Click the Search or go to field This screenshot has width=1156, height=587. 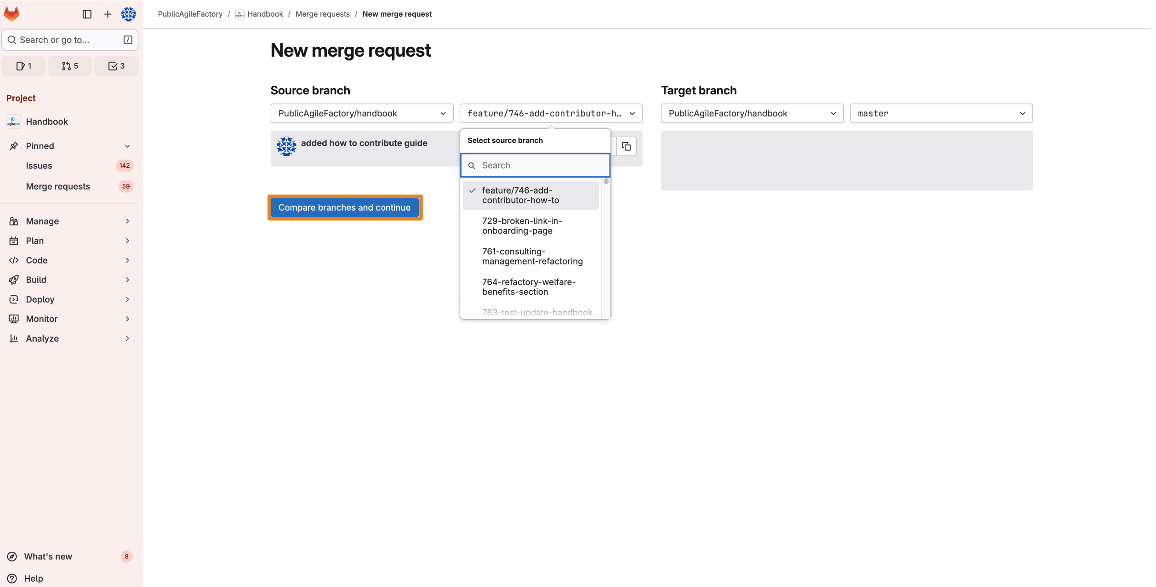coord(70,40)
